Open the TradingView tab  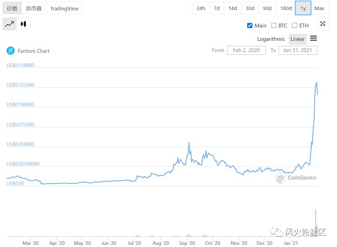(64, 8)
